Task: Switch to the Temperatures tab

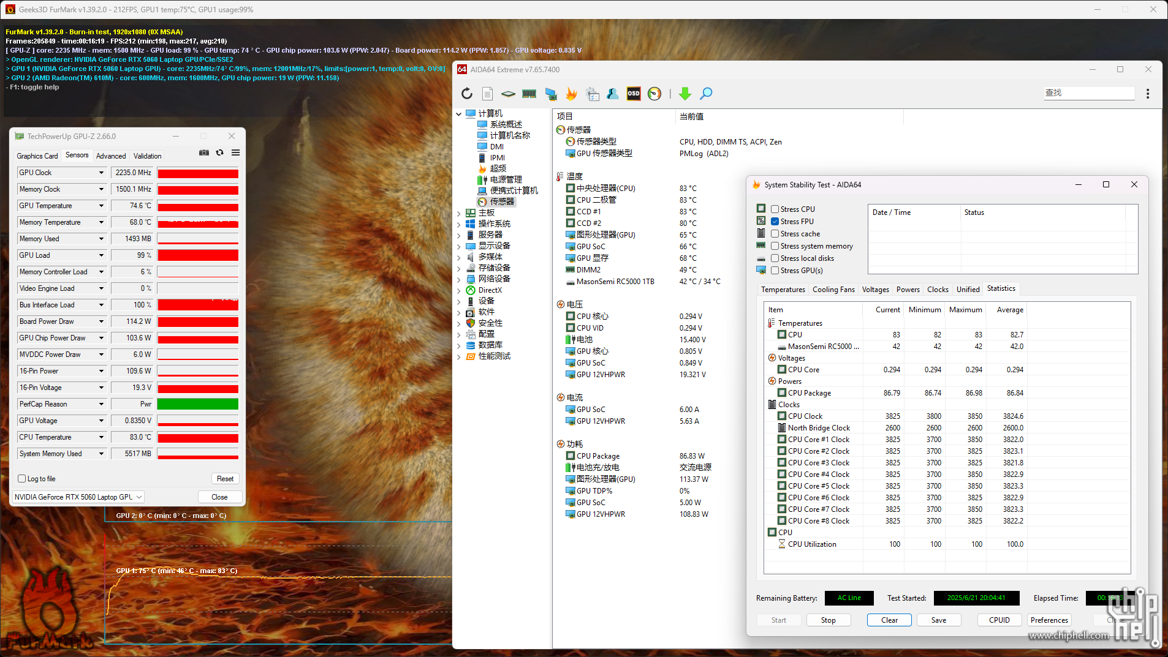Action: pyautogui.click(x=783, y=290)
